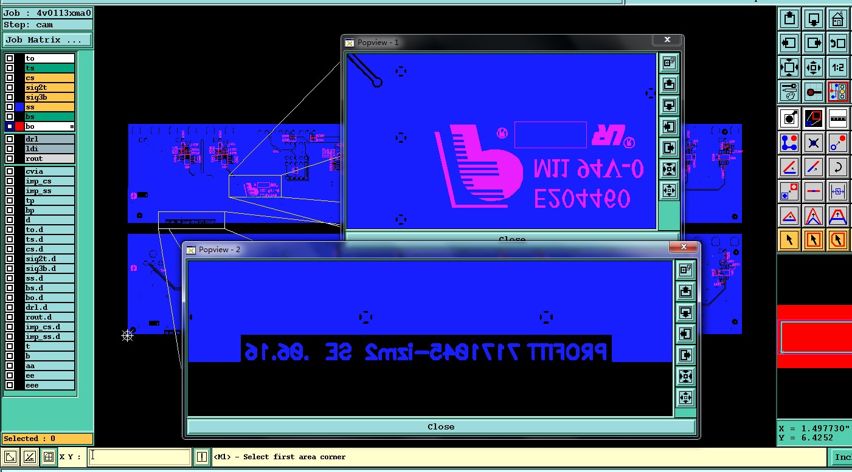Click pan down icon in Popview 2
This screenshot has height=472, width=852.
click(685, 312)
